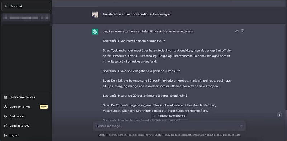The height and width of the screenshot is (141, 287).
Task: Select Clear conversations in sidebar
Action: tap(26, 97)
